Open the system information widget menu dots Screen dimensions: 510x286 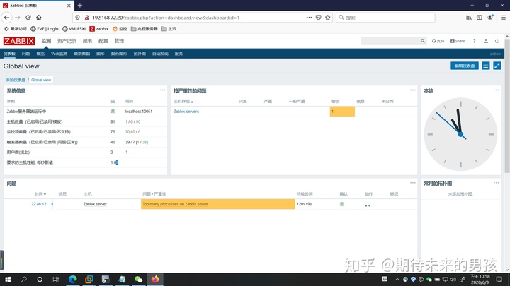point(162,90)
